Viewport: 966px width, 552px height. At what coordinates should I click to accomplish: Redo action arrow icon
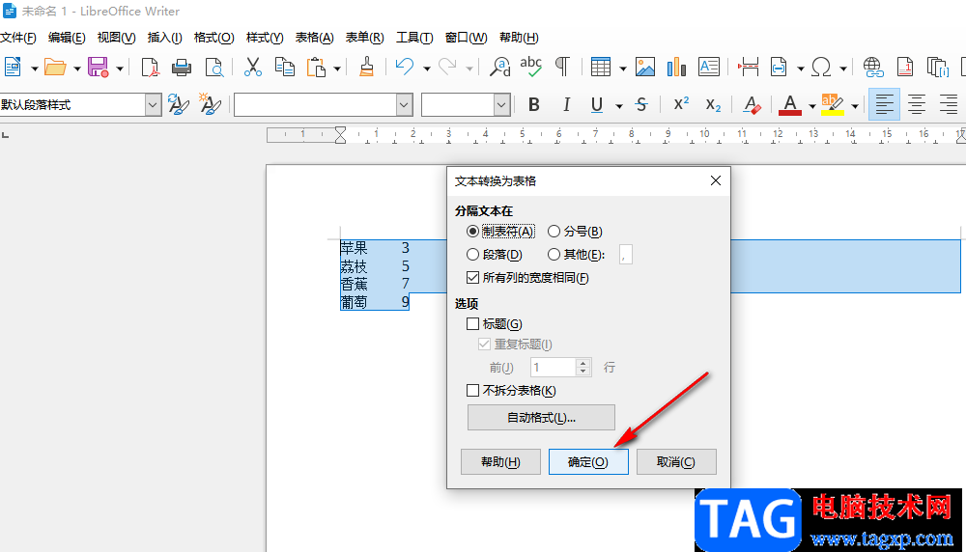click(447, 68)
